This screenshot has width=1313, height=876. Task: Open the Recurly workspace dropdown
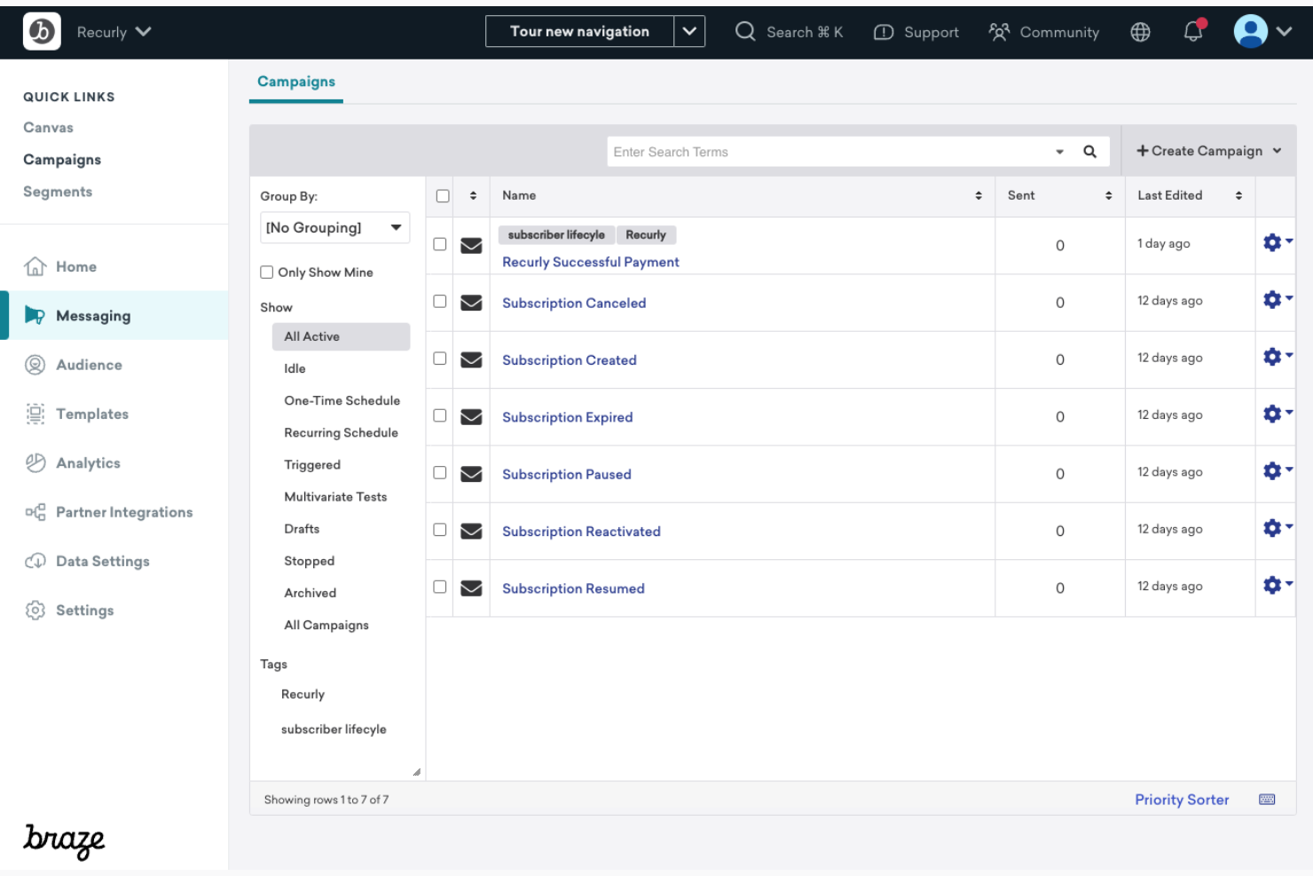point(114,32)
